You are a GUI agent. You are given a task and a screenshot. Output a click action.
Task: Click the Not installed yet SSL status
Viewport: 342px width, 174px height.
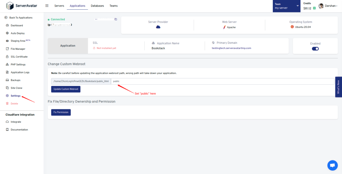click(107, 48)
